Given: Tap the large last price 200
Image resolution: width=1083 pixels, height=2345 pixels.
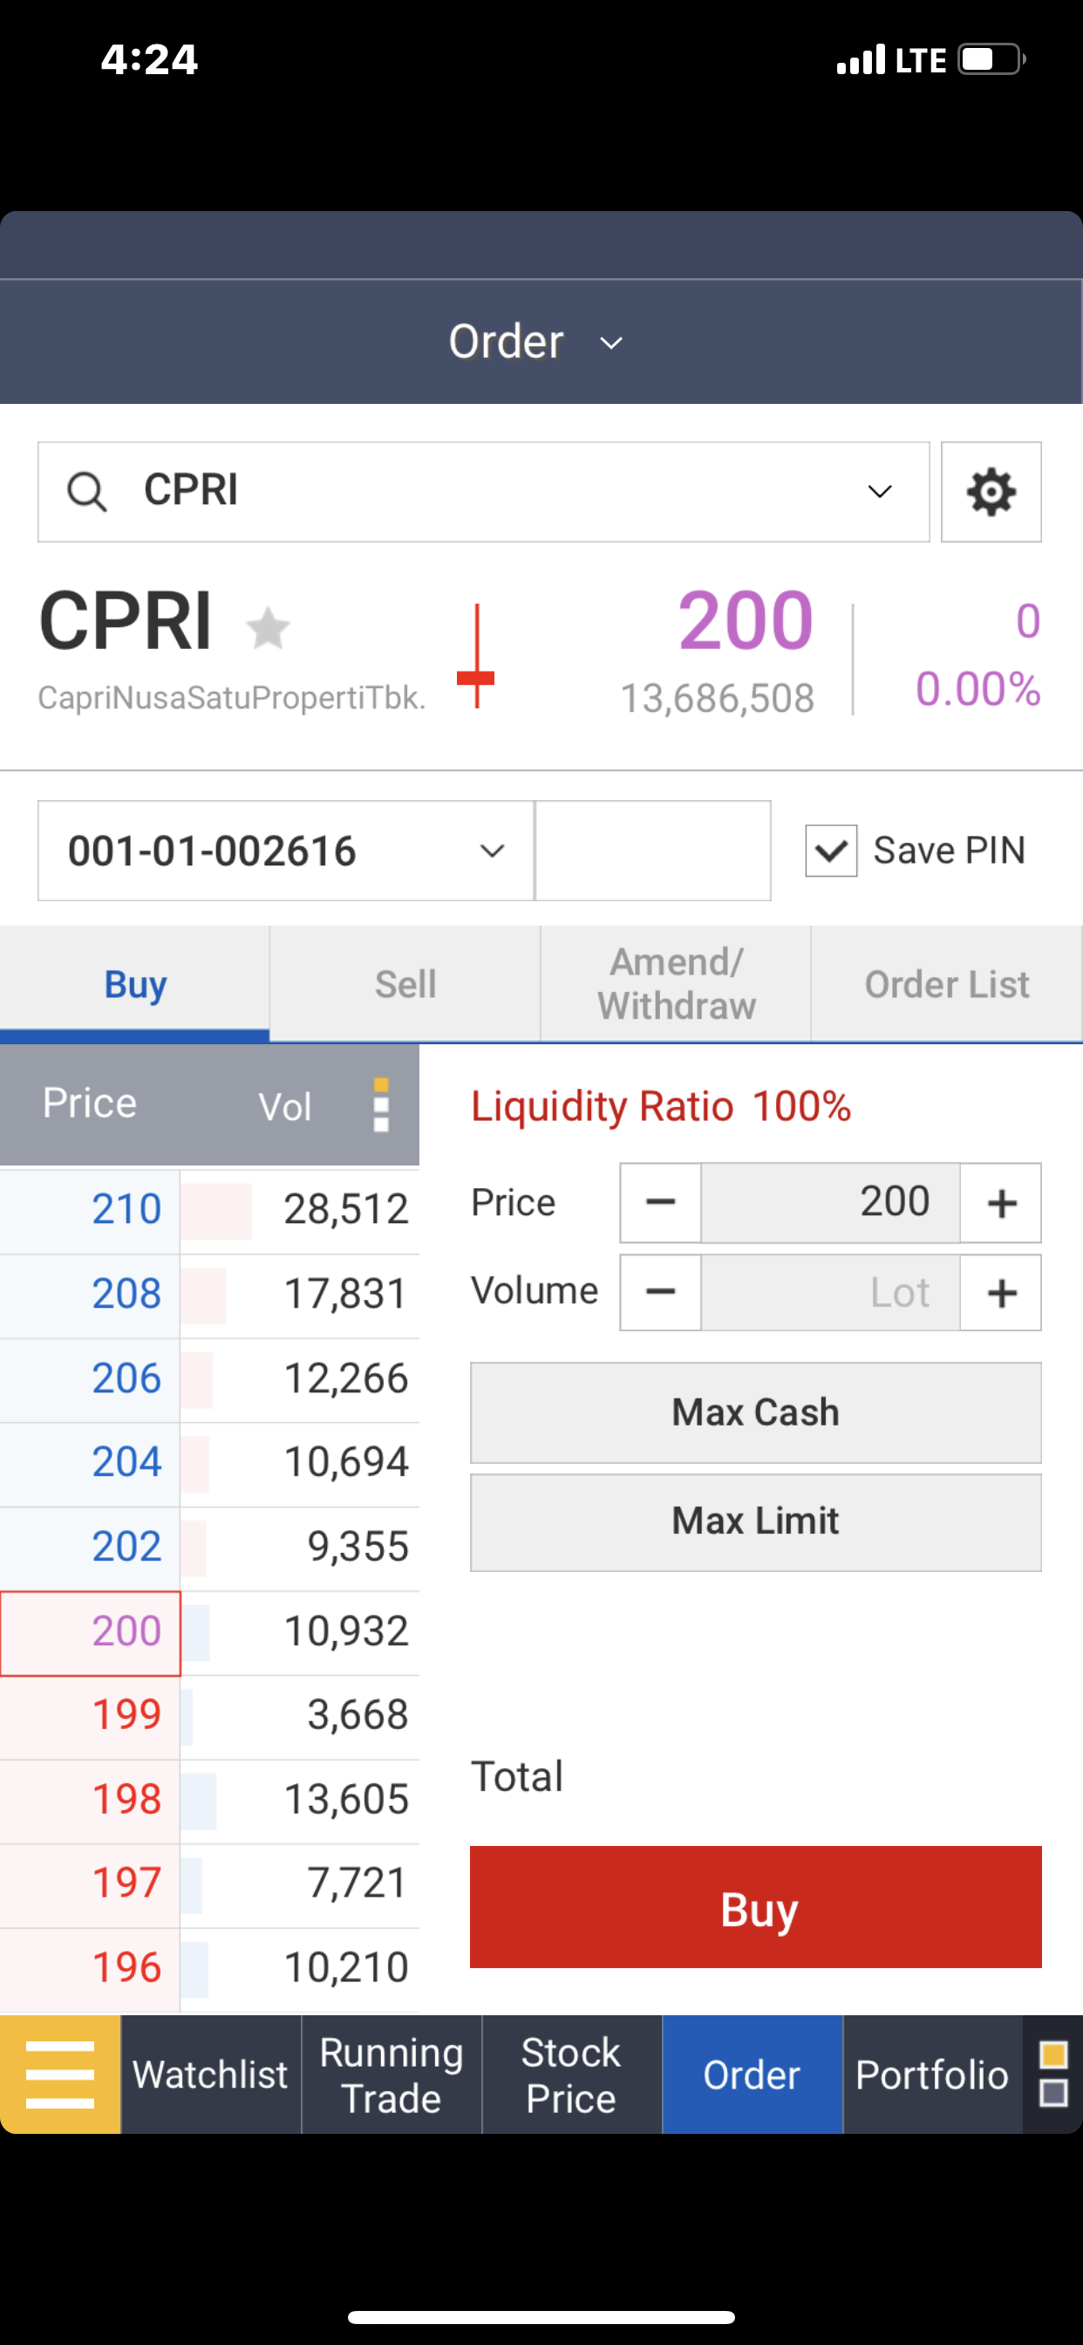Looking at the screenshot, I should pyautogui.click(x=746, y=620).
